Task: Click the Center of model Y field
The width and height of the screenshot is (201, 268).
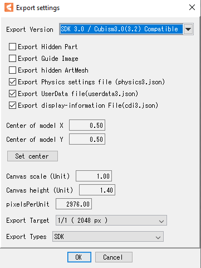Action: coord(87,139)
